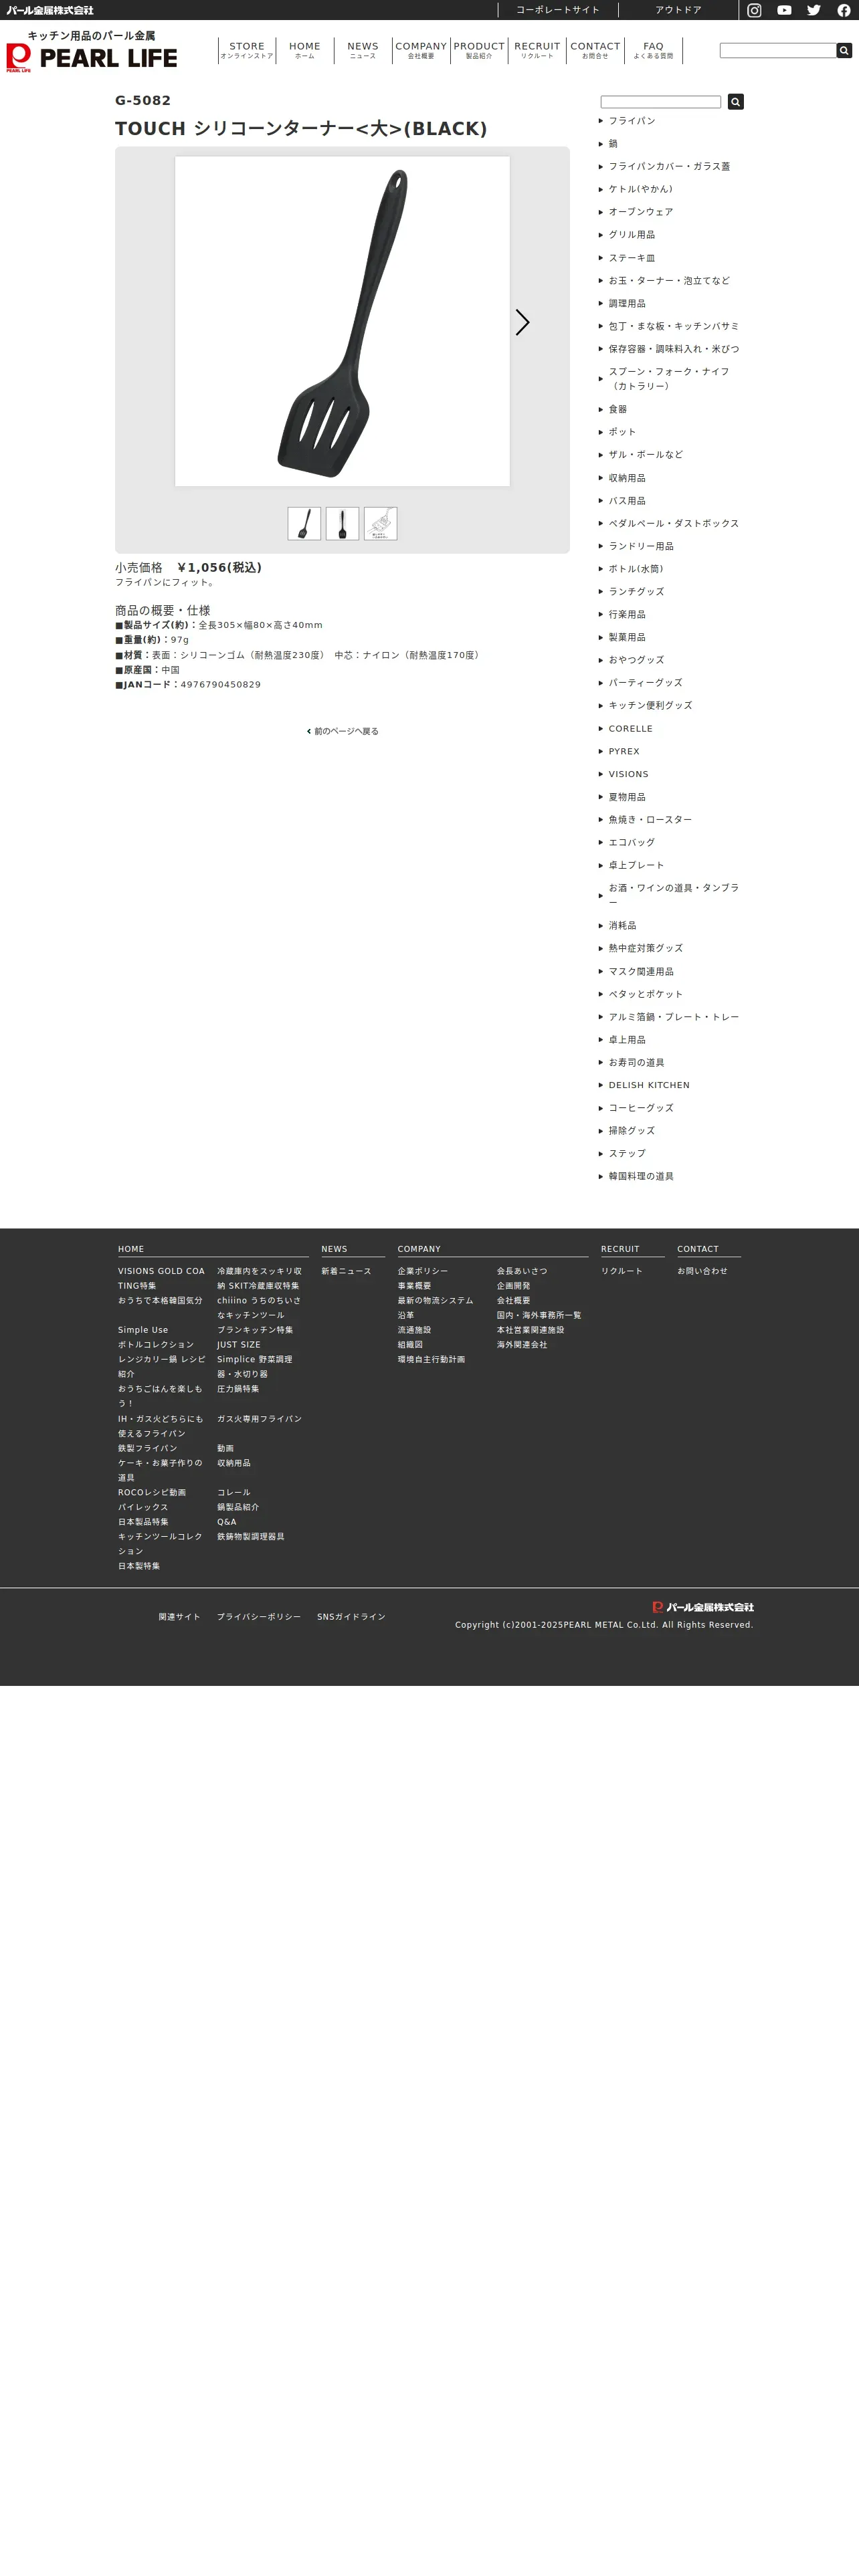Screen dimensions: 859x2576
Task: Open the PYREX category
Action: [x=624, y=752]
